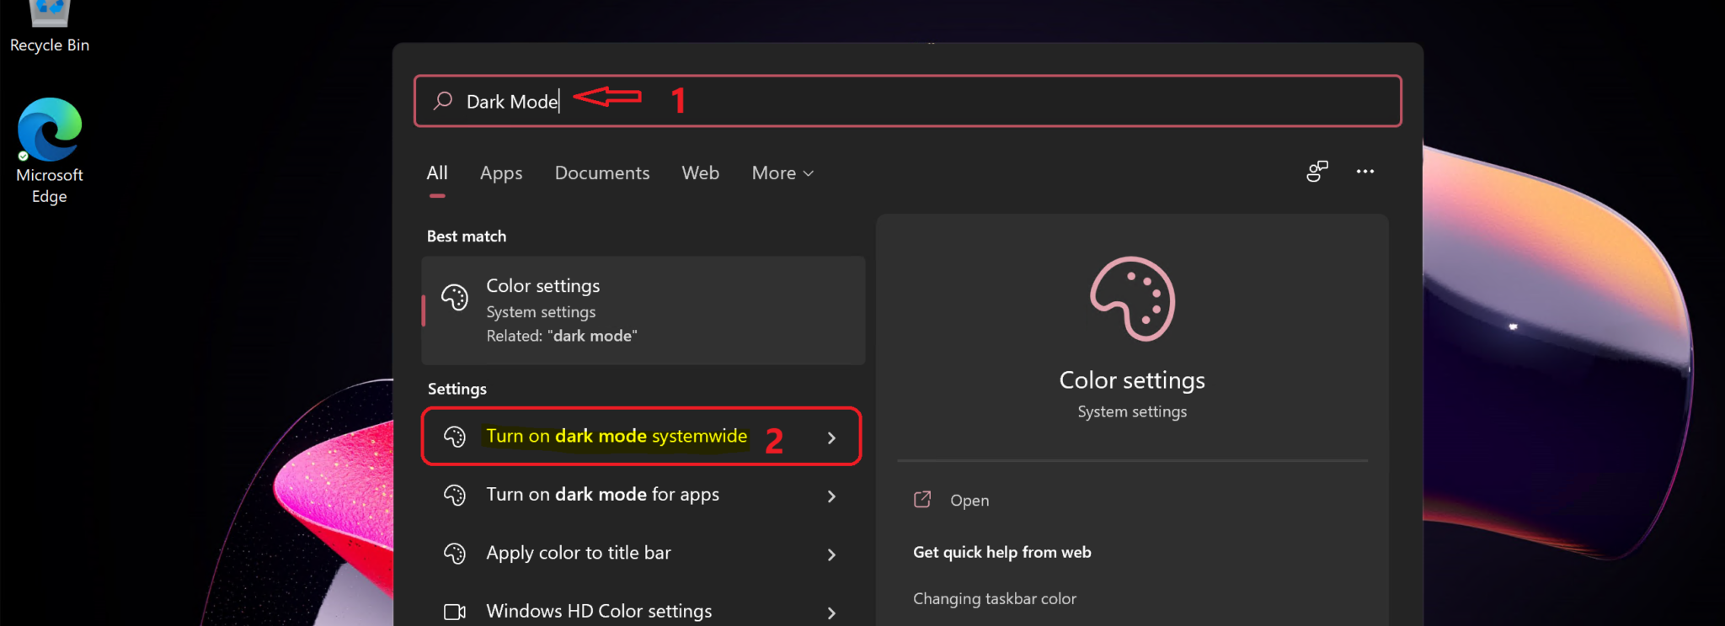Click display icon for Windows HD Color settings
The width and height of the screenshot is (1725, 626).
tap(455, 612)
